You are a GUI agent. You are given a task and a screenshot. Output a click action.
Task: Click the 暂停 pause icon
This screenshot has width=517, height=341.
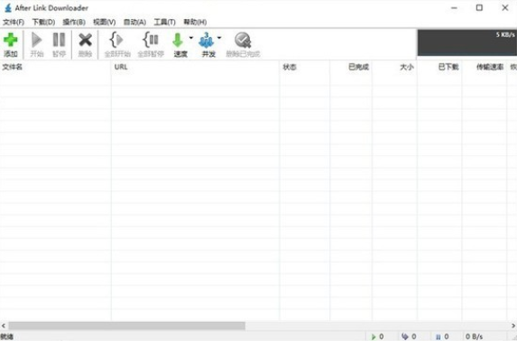pos(59,41)
